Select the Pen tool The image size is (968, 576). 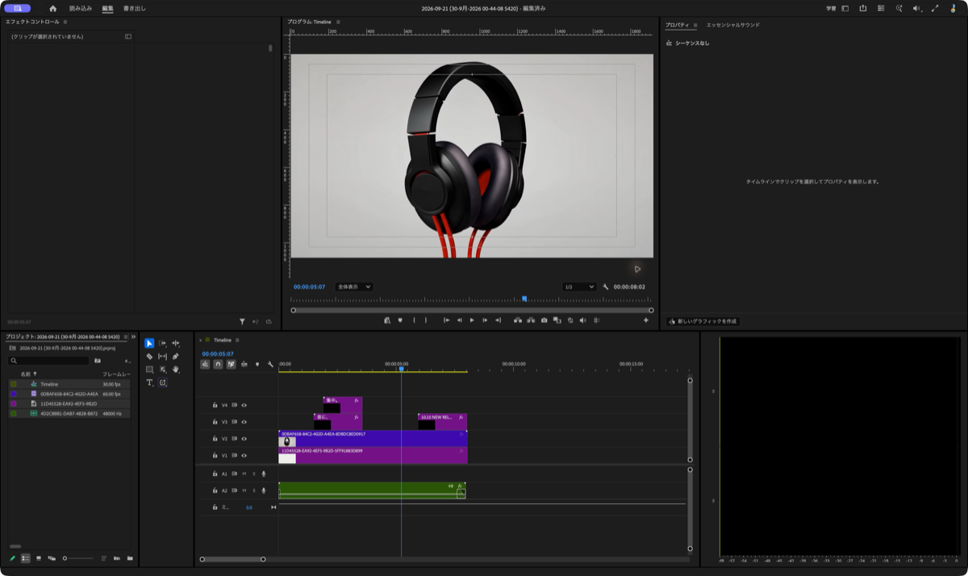click(175, 357)
